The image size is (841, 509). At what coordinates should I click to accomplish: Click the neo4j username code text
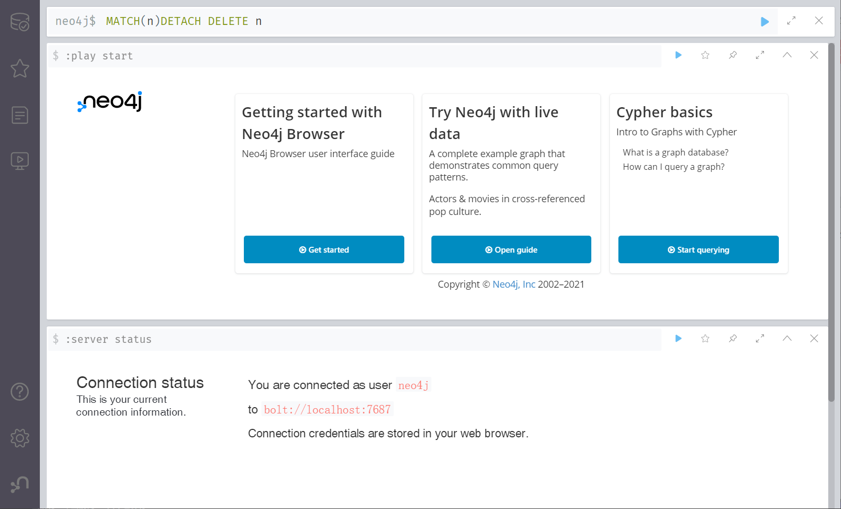(413, 385)
